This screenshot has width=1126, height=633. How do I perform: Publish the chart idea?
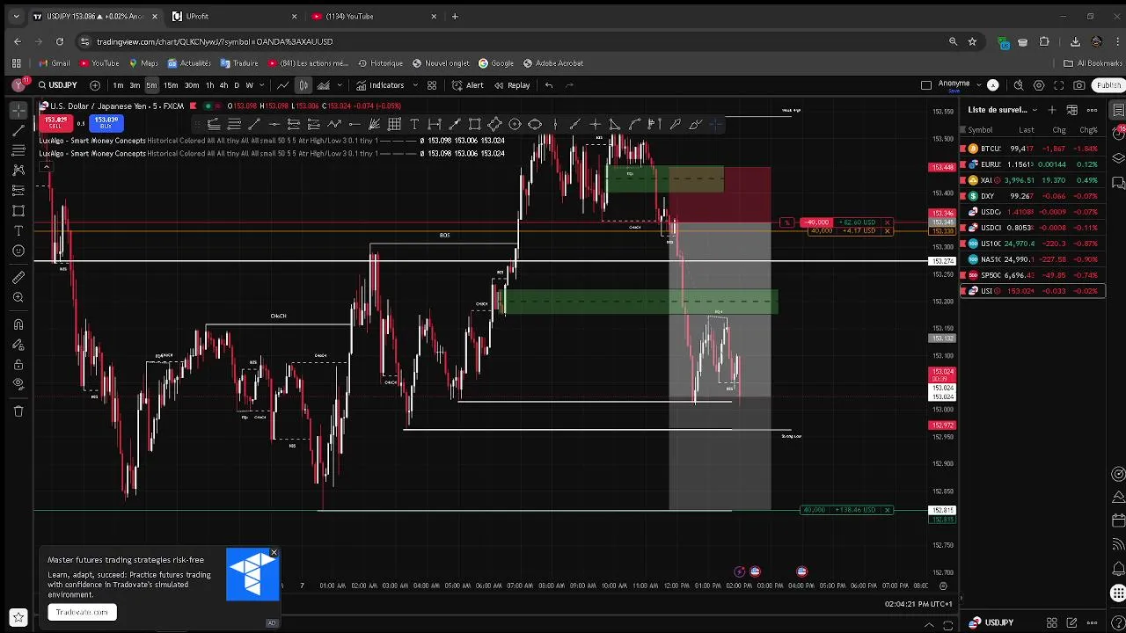click(x=1108, y=85)
